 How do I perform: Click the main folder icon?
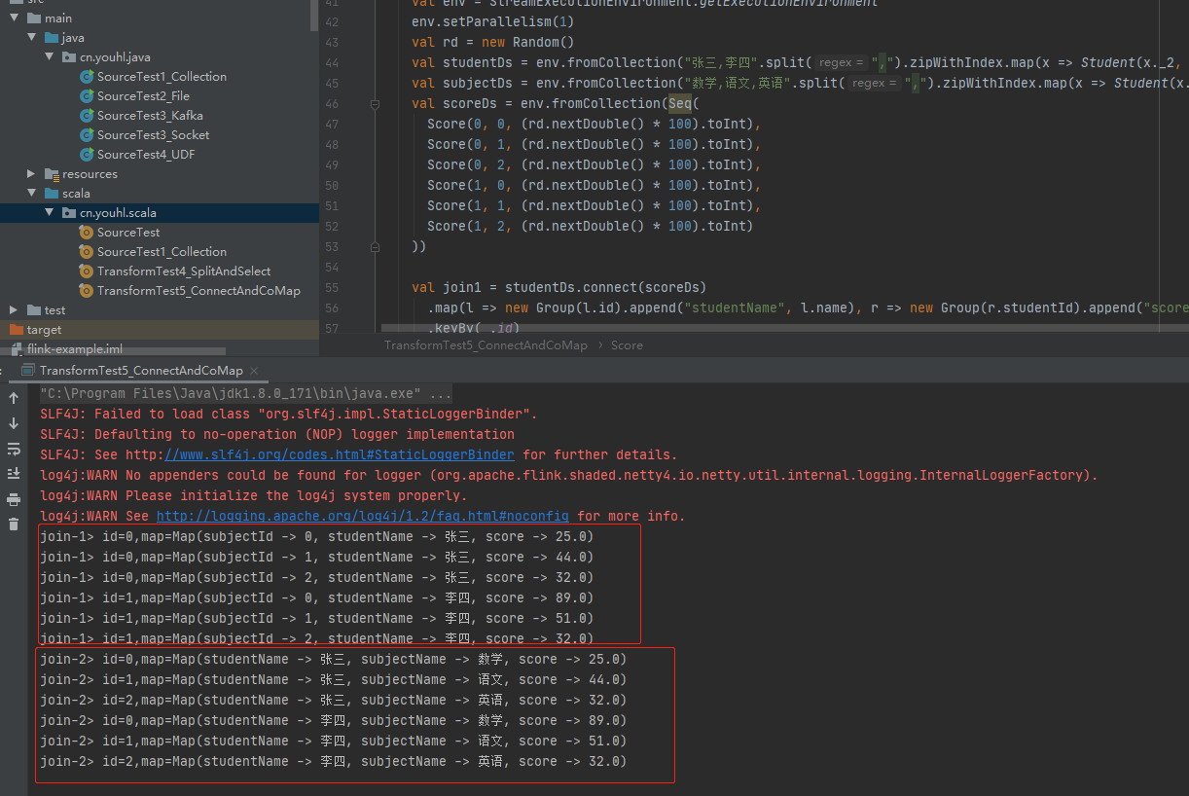coord(34,18)
